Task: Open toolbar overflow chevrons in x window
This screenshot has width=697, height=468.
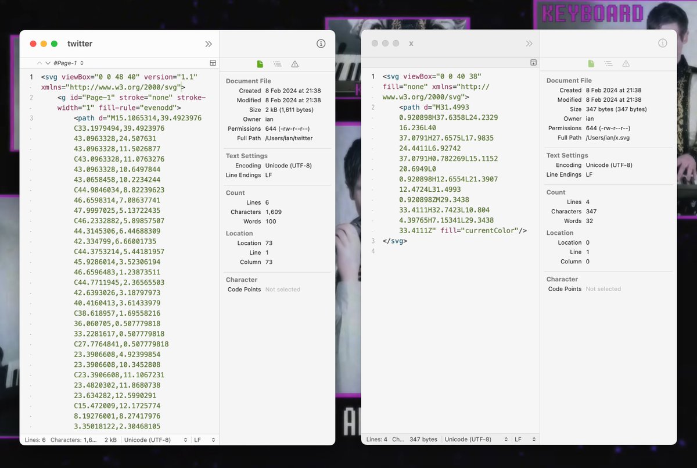Action: [x=529, y=44]
